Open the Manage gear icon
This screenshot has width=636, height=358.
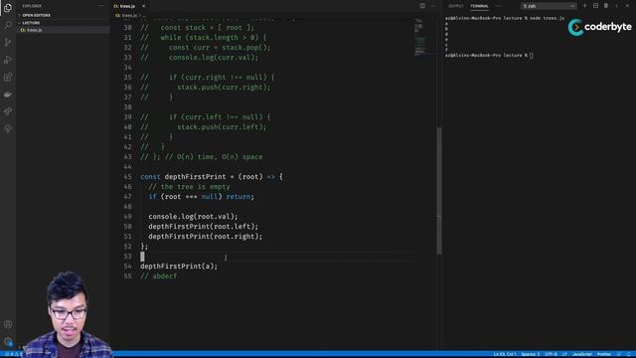click(8, 342)
